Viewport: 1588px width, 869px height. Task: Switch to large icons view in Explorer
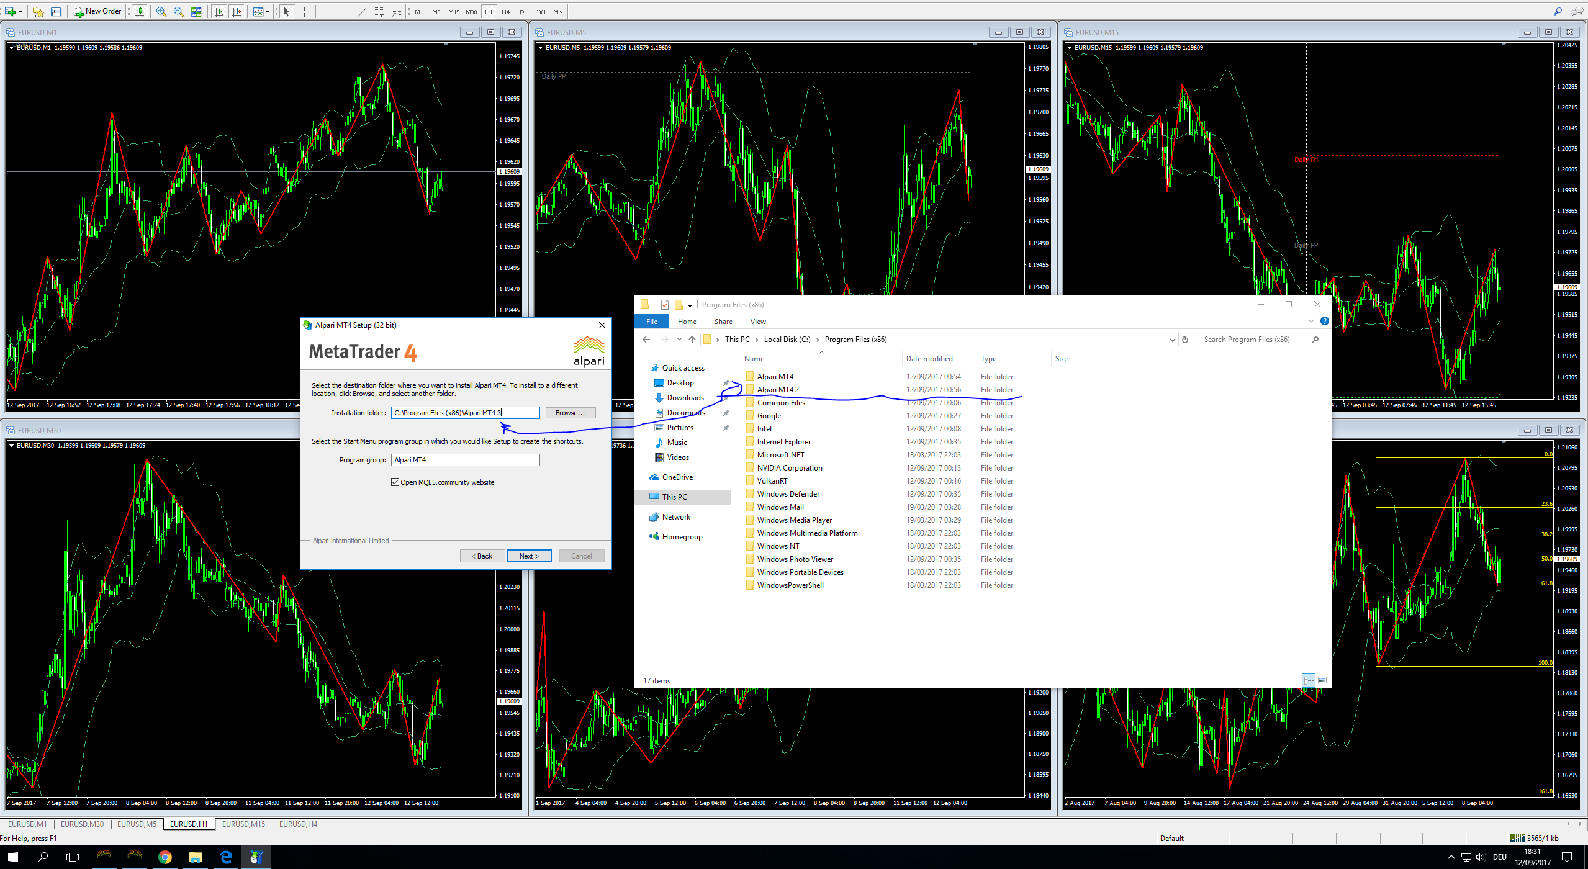[1322, 680]
